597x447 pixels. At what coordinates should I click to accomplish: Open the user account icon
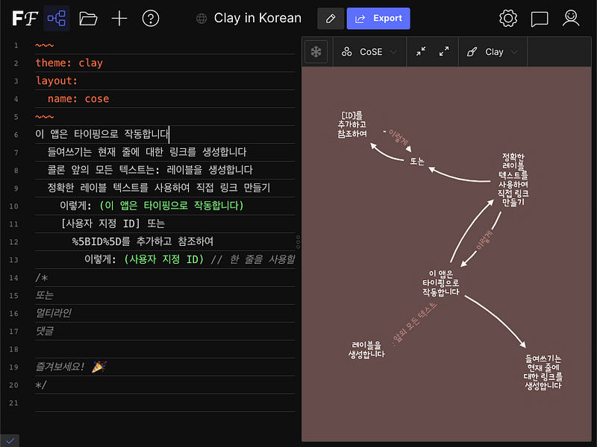[571, 18]
